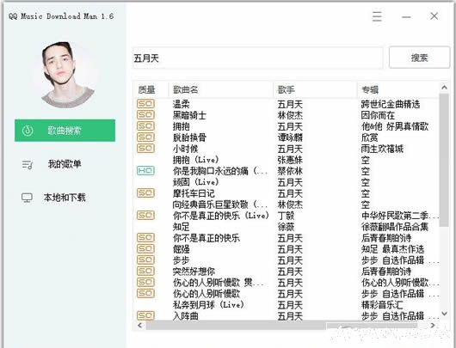Click album 因你而在

click(x=378, y=115)
